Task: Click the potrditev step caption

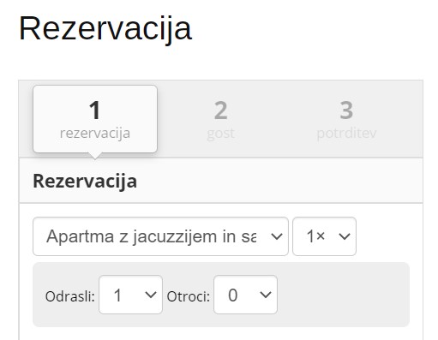Action: [x=346, y=134]
